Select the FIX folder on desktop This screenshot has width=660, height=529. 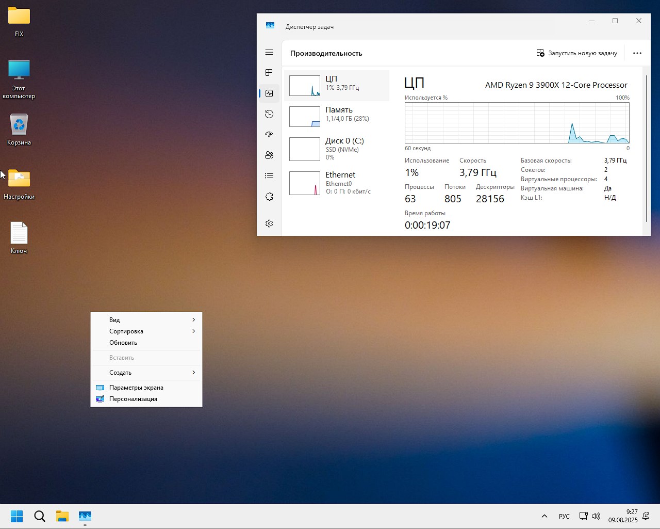coord(19,22)
